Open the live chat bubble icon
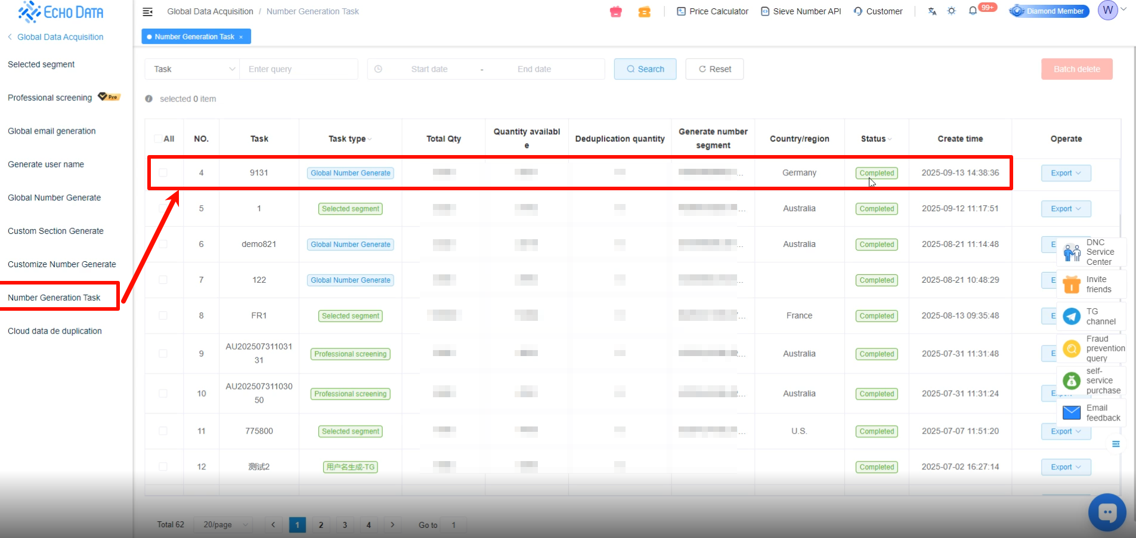1136x538 pixels. click(1107, 512)
